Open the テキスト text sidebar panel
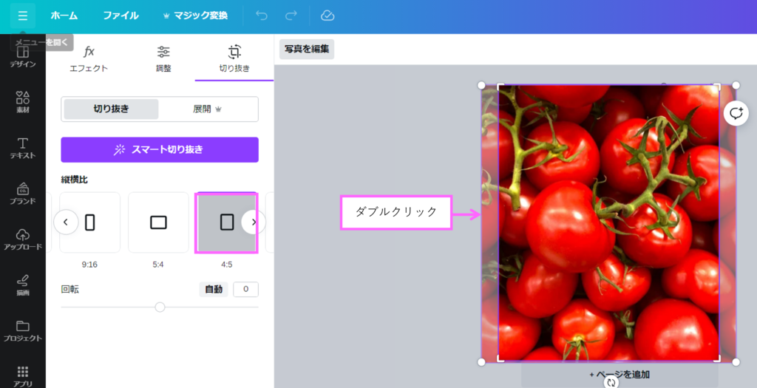The image size is (757, 388). pos(22,148)
